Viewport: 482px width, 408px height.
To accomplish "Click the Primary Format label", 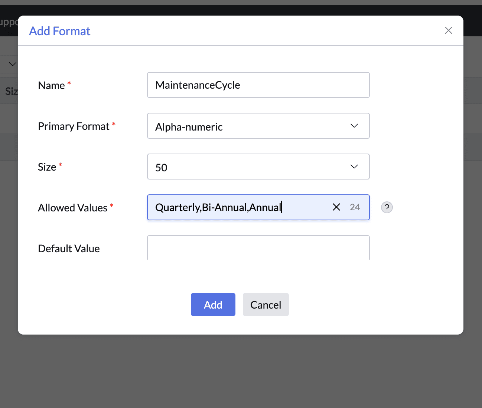I will 74,126.
